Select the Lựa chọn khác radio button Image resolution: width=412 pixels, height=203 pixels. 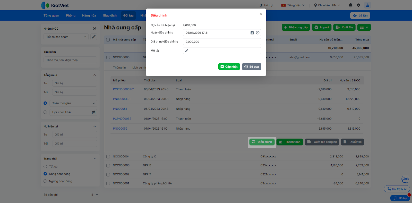(x=45, y=112)
